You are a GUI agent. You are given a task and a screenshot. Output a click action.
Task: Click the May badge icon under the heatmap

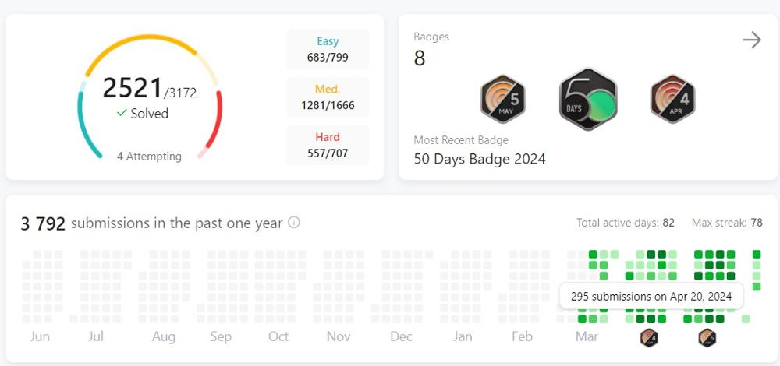707,338
